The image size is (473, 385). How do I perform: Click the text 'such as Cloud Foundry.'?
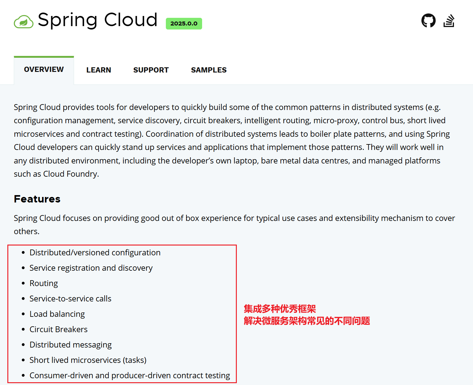coord(57,174)
